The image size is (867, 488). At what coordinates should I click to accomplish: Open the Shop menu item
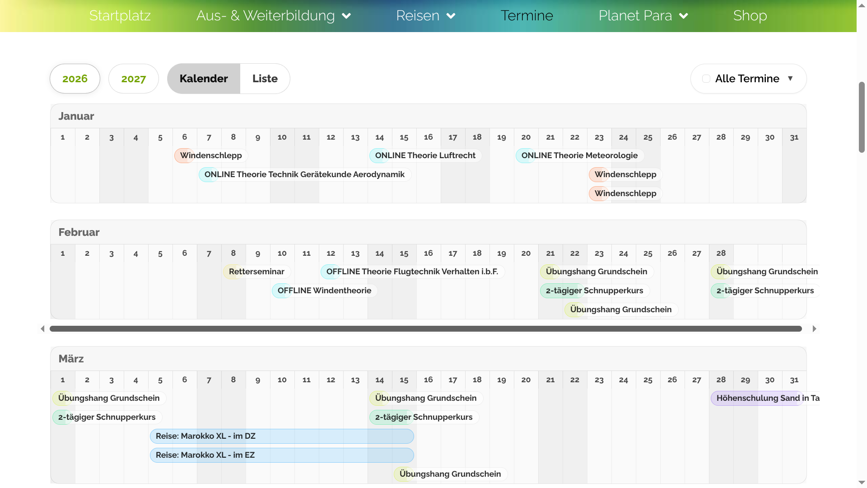750,16
